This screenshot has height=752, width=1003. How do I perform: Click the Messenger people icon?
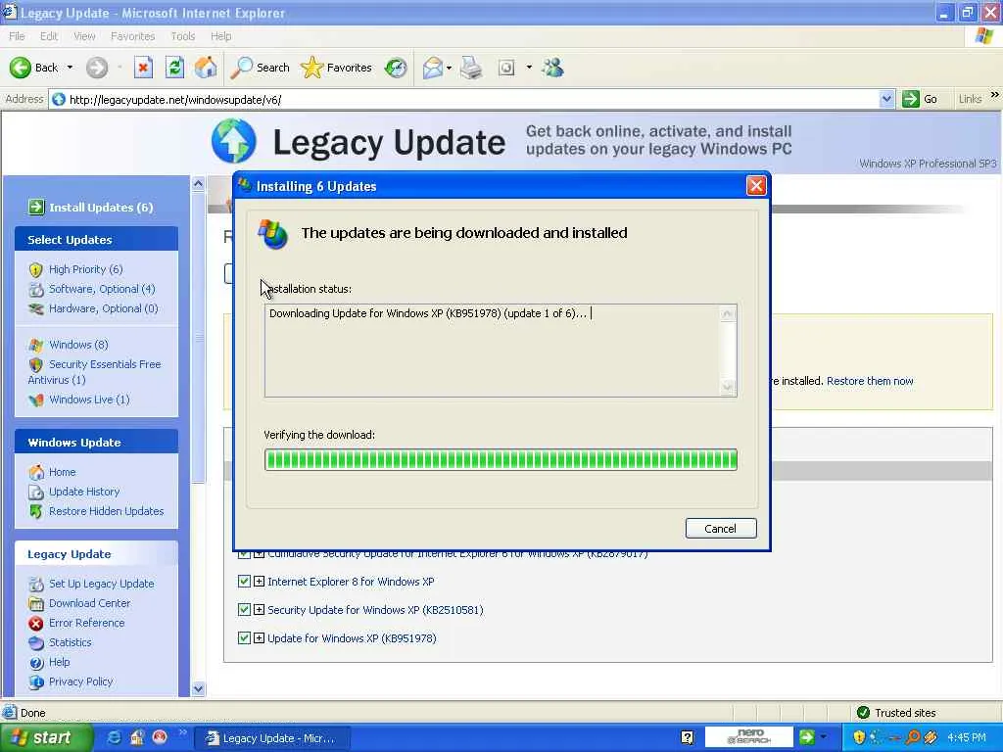point(552,68)
